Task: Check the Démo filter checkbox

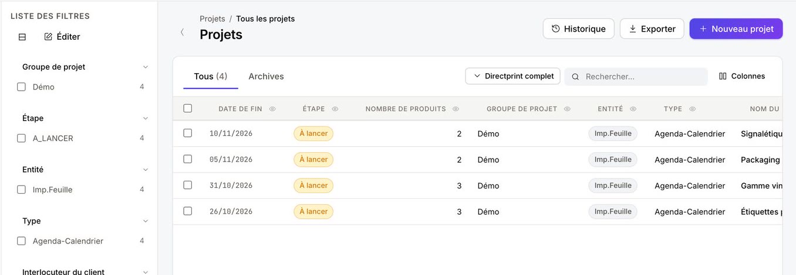Action: click(x=21, y=87)
